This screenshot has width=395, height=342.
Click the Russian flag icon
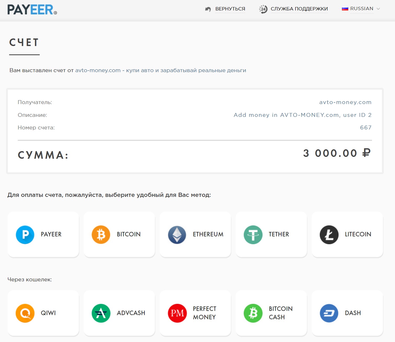coord(345,9)
